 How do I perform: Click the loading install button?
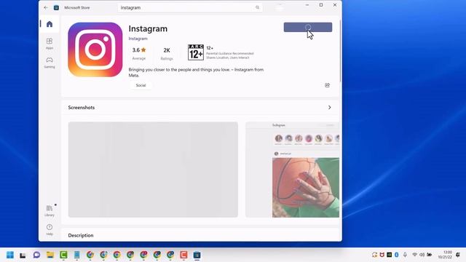click(308, 27)
